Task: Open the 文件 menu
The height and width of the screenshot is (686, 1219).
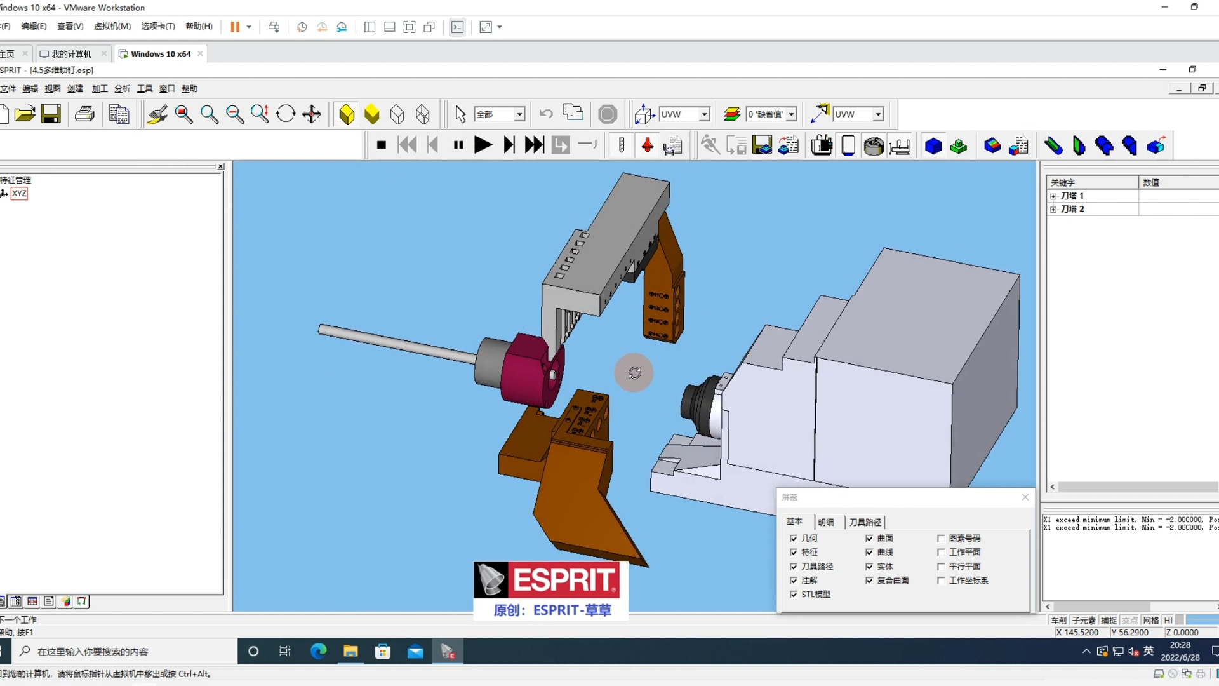Action: (x=8, y=88)
